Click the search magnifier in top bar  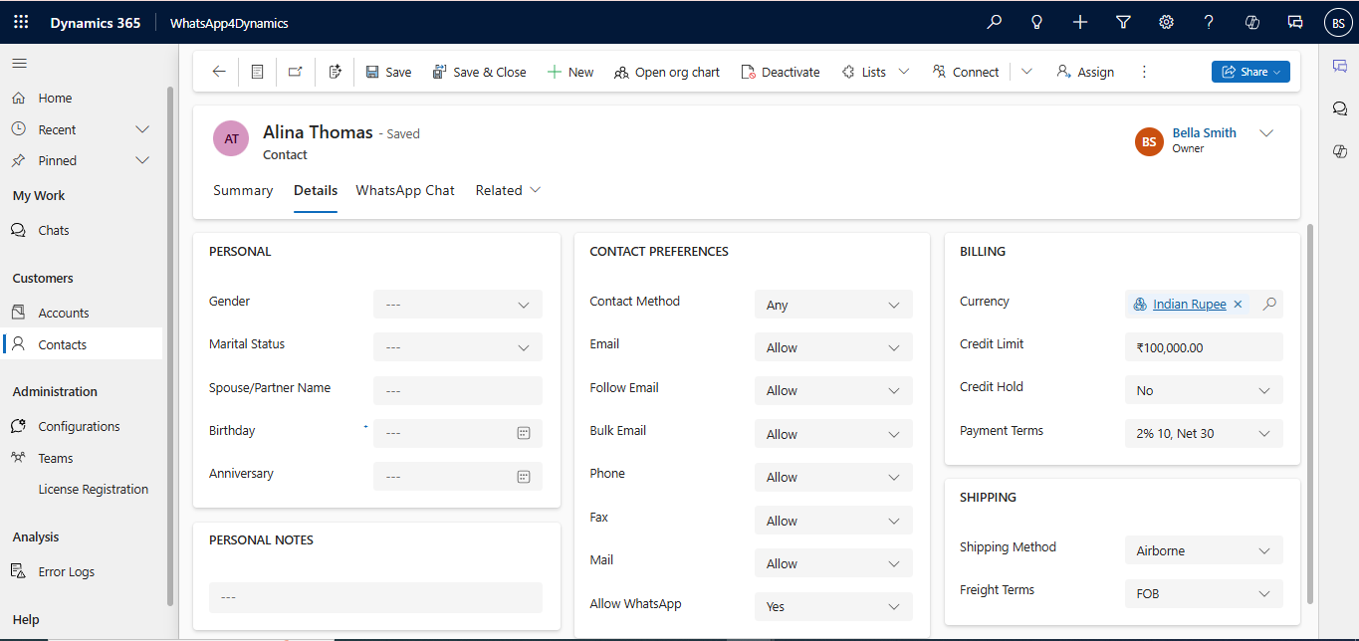click(994, 22)
